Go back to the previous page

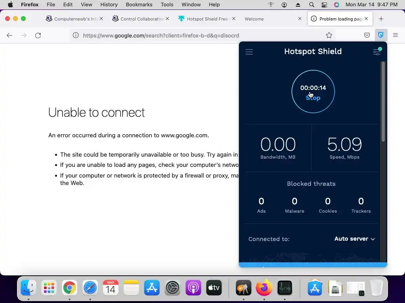click(9, 35)
